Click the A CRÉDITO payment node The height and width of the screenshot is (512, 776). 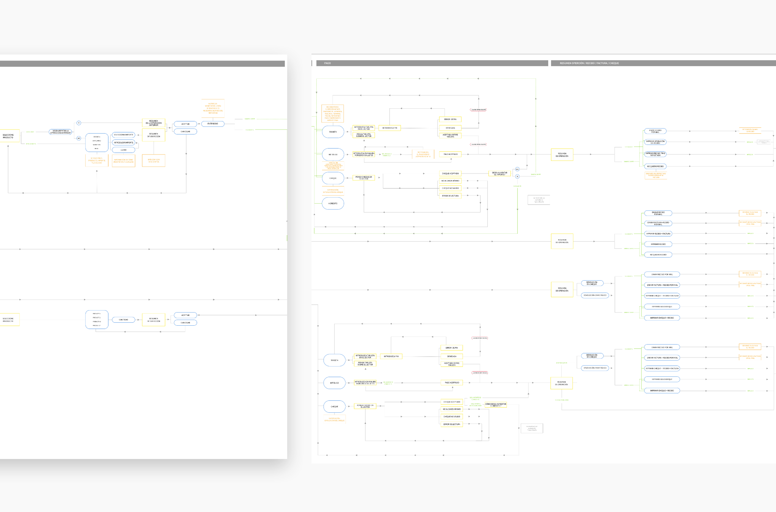coord(333,203)
